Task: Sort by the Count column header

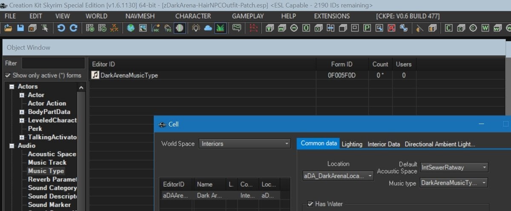Action: click(x=380, y=64)
